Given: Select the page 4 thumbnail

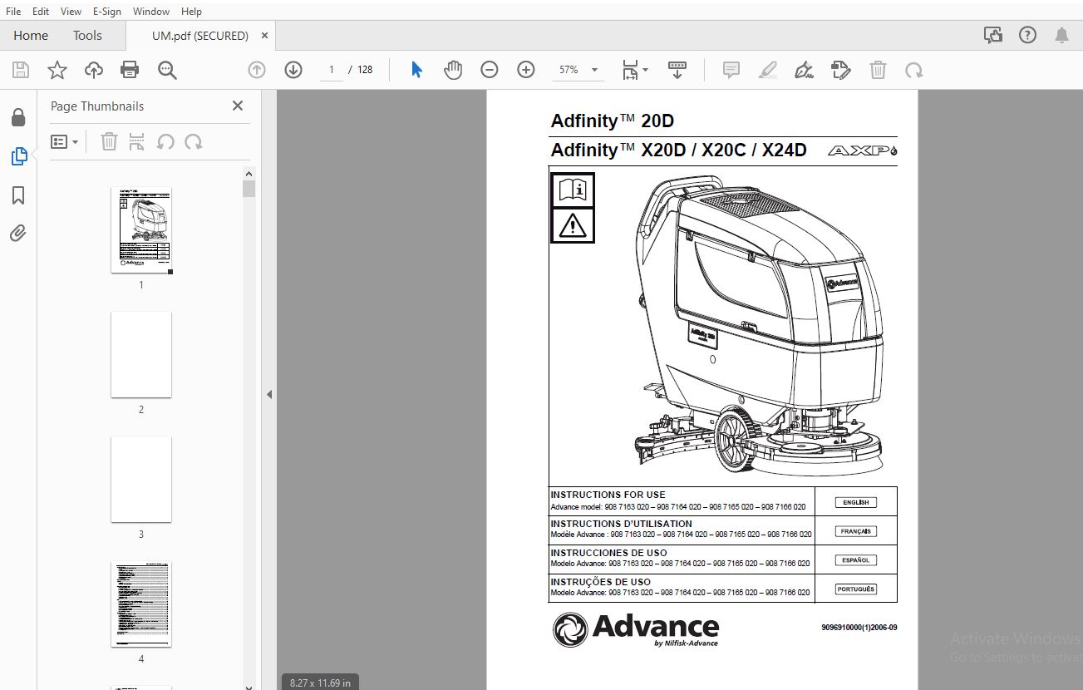Looking at the screenshot, I should click(x=141, y=604).
